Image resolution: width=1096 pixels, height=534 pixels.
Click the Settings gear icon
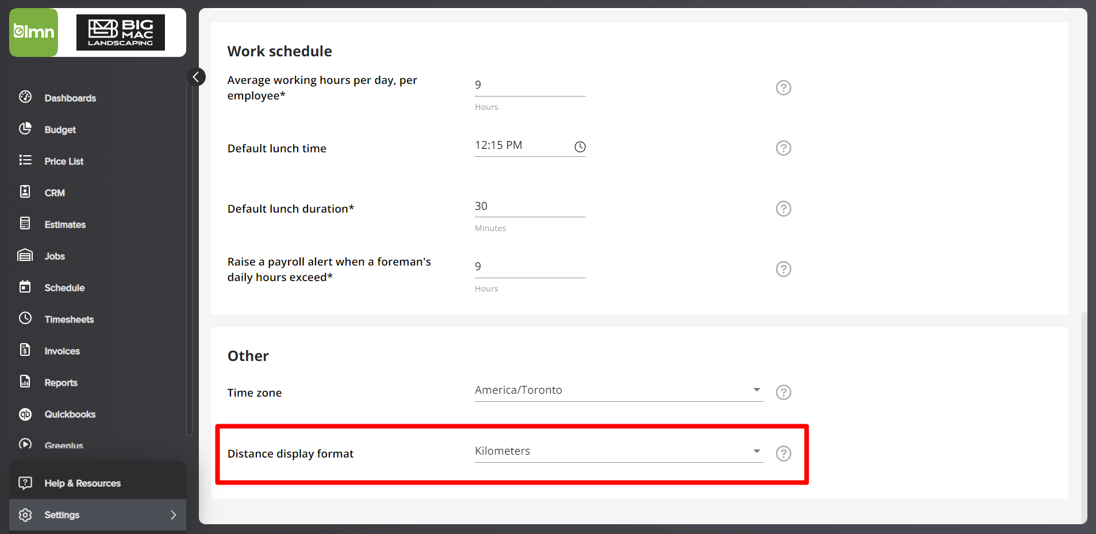[x=25, y=514]
